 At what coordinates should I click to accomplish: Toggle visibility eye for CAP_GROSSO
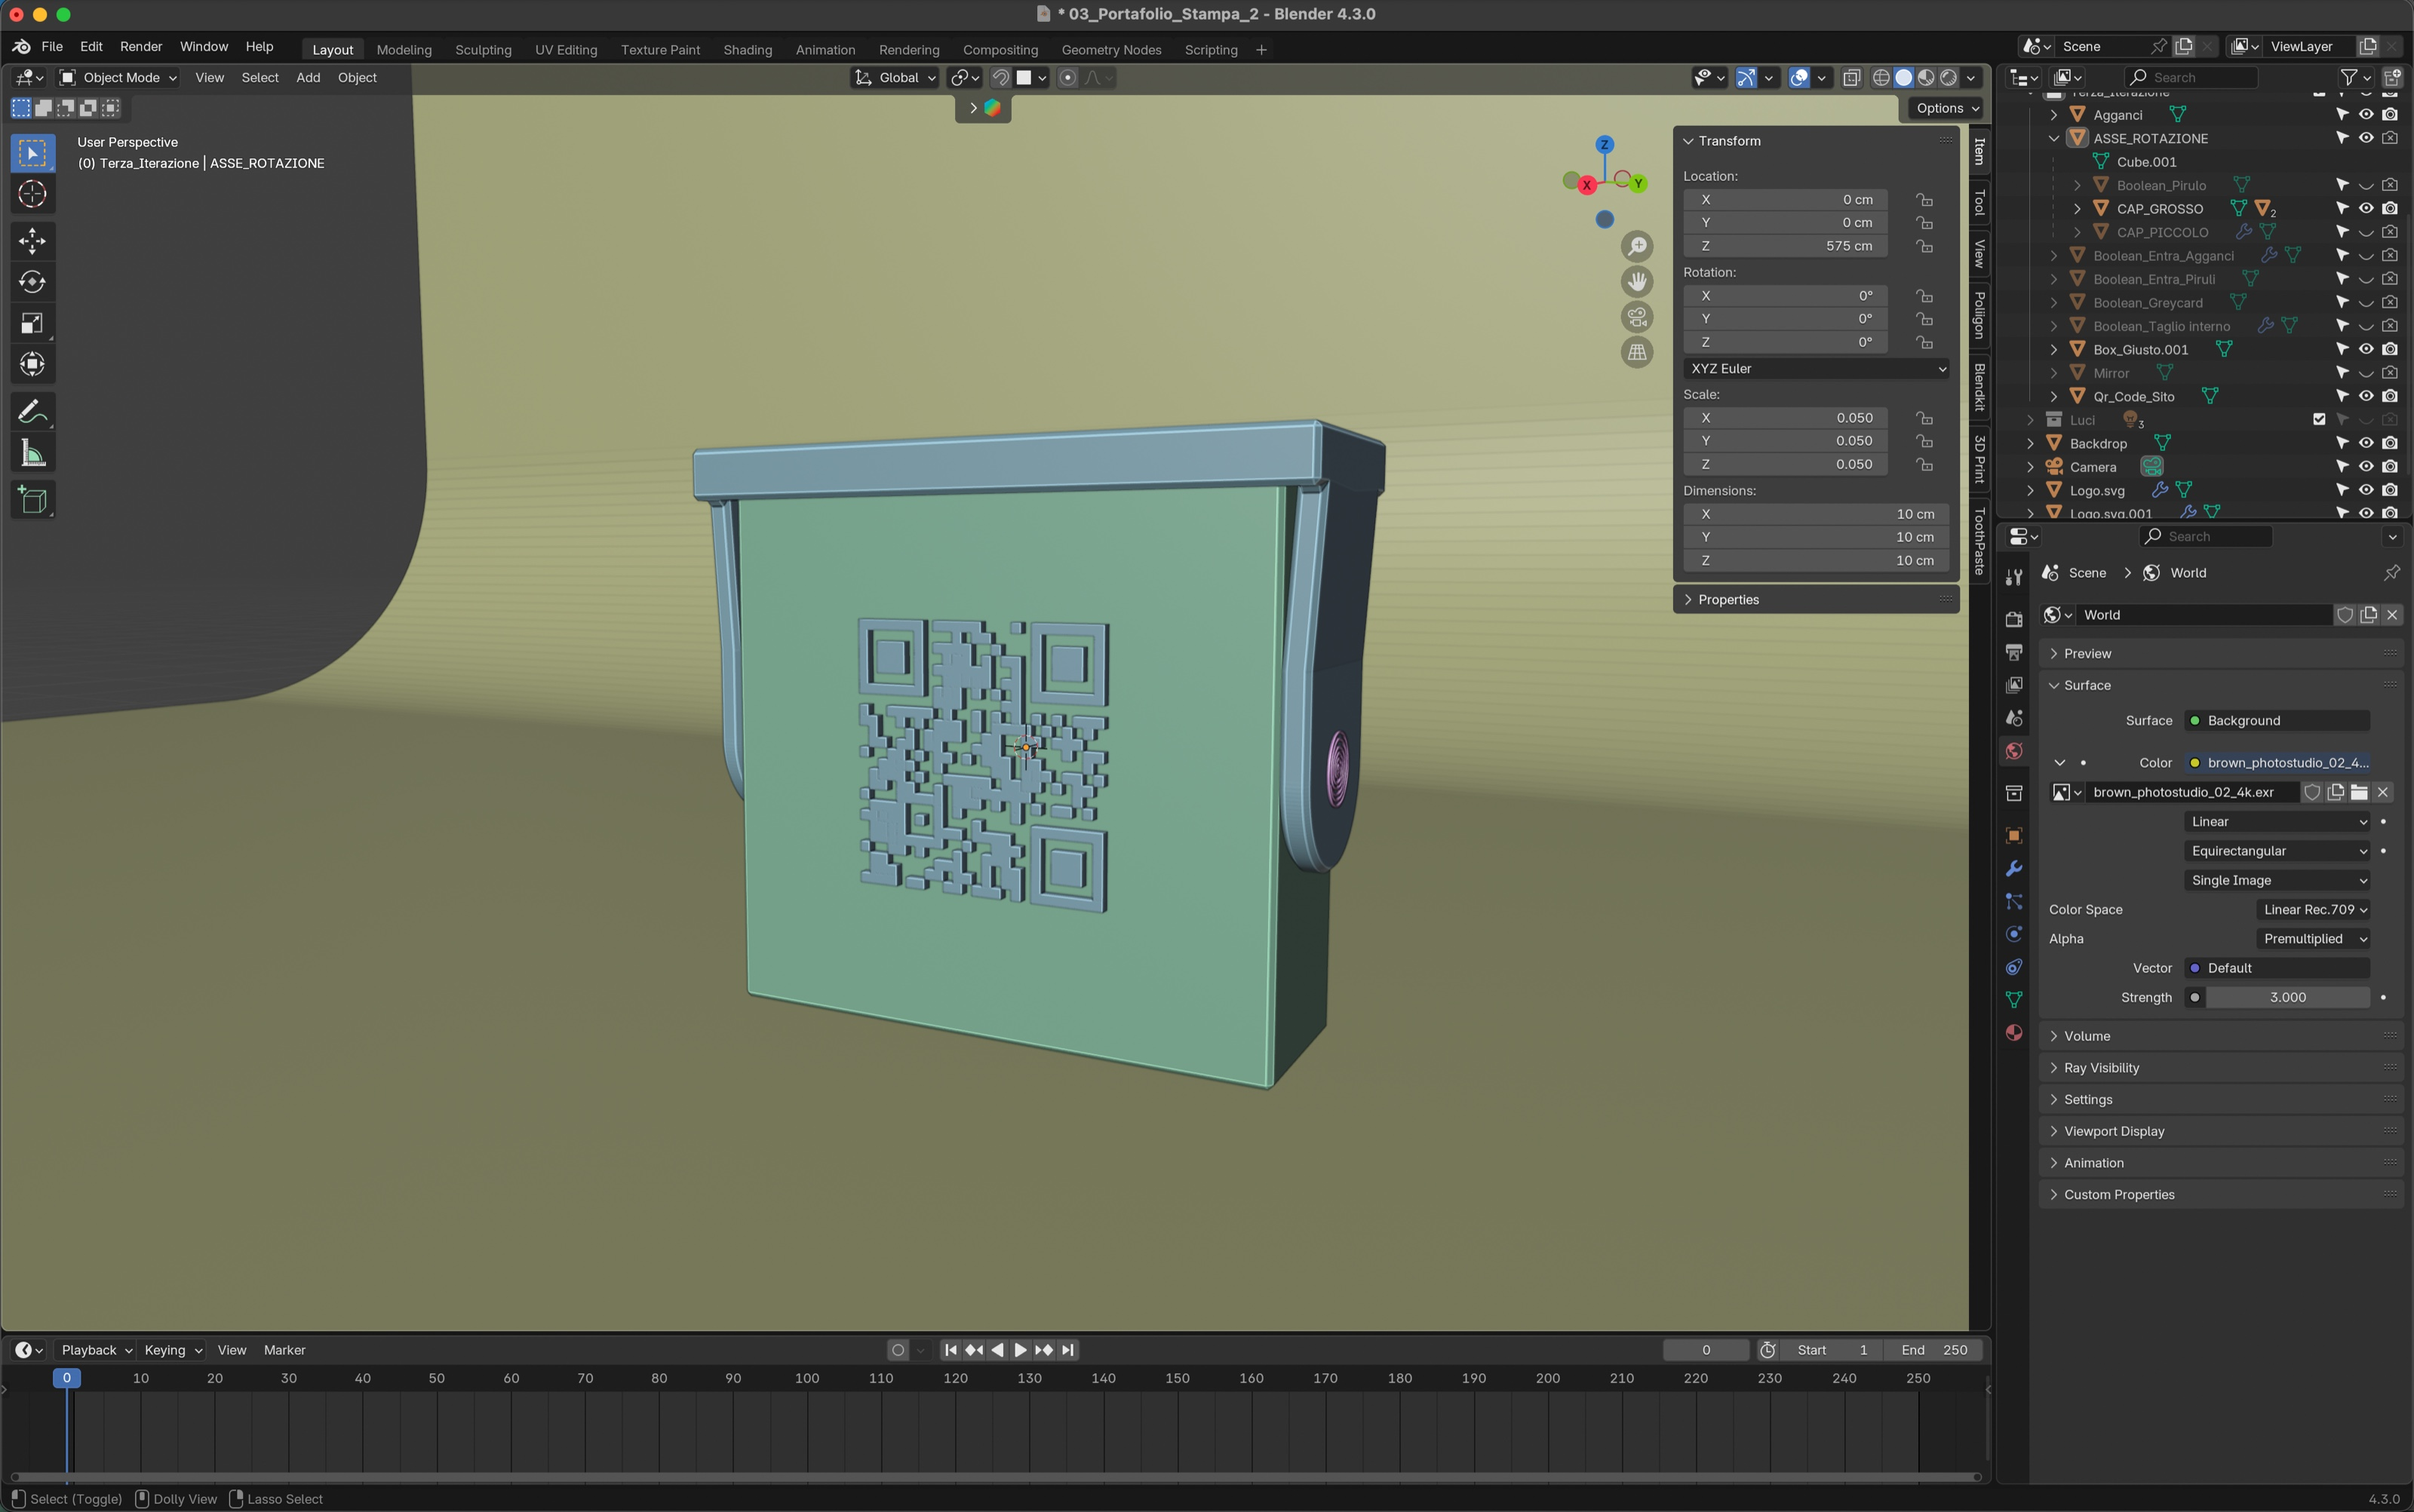(2366, 208)
